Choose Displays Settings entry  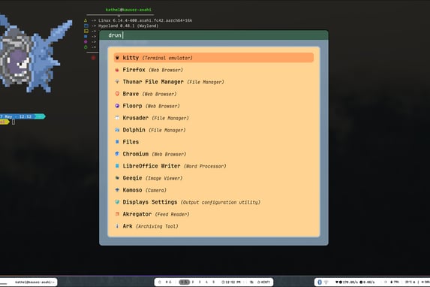[214, 202]
